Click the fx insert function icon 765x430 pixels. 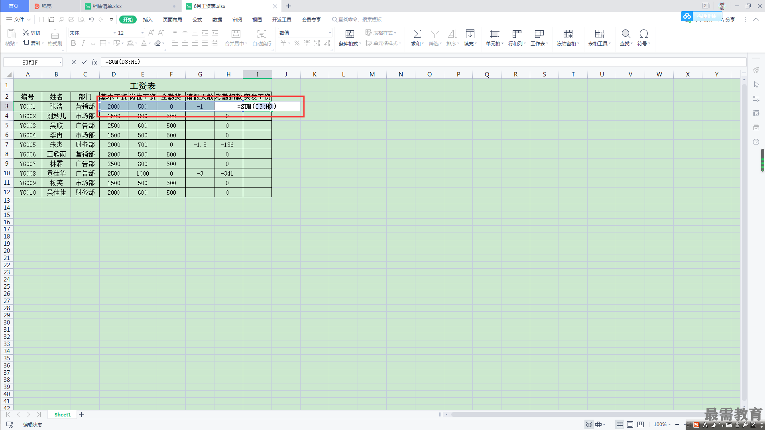[94, 62]
